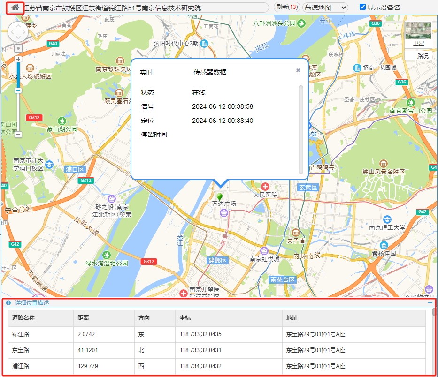Click the info icon beside 详细位置描述
Image resolution: width=438 pixels, height=377 pixels.
(x=8, y=303)
